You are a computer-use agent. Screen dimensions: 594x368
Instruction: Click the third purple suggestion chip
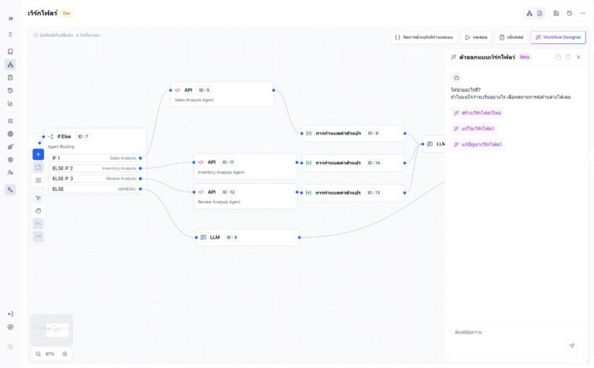(477, 144)
